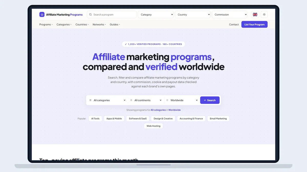The image size is (307, 172).
Task: Click the globe icon beside All continents
Action: tap(131, 100)
